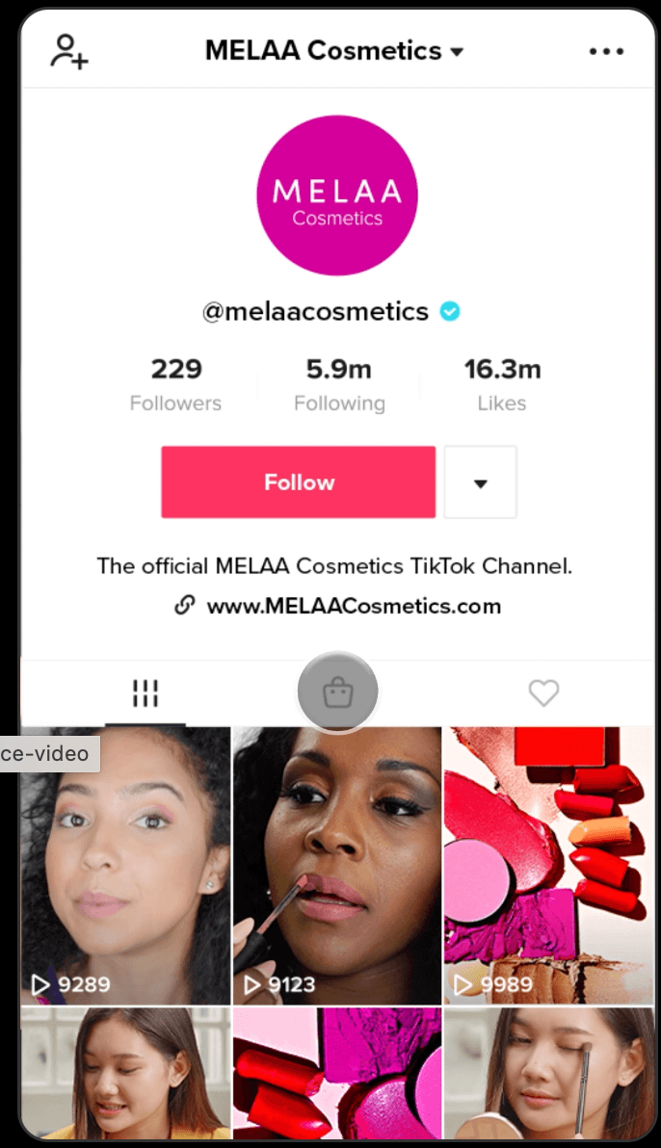Open the makeup products video with 9989 views
The width and height of the screenshot is (661, 1148).
coord(548,866)
